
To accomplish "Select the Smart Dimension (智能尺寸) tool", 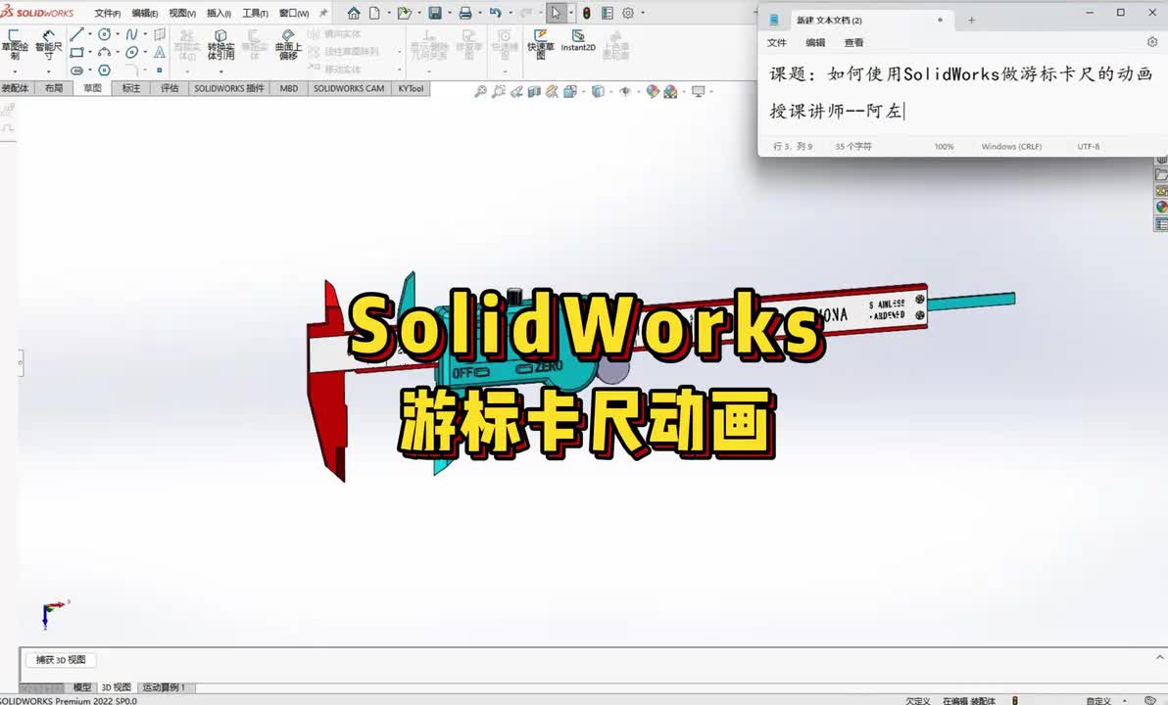I will (x=48, y=45).
